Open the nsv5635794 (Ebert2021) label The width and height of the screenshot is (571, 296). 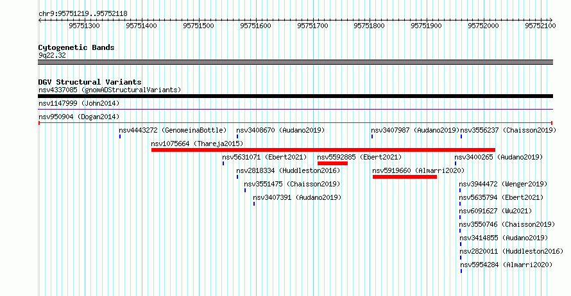501,197
